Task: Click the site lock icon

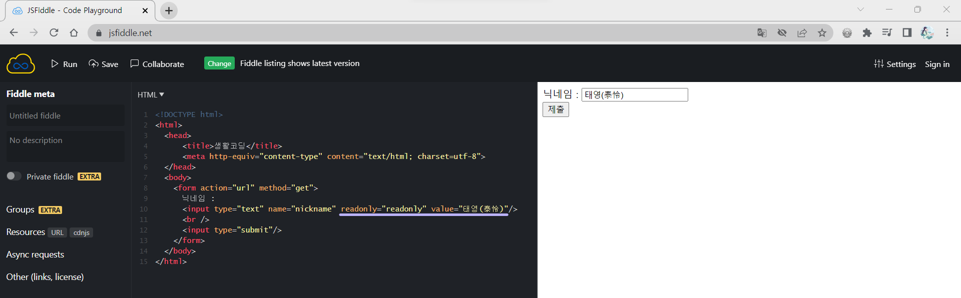Action: 99,33
